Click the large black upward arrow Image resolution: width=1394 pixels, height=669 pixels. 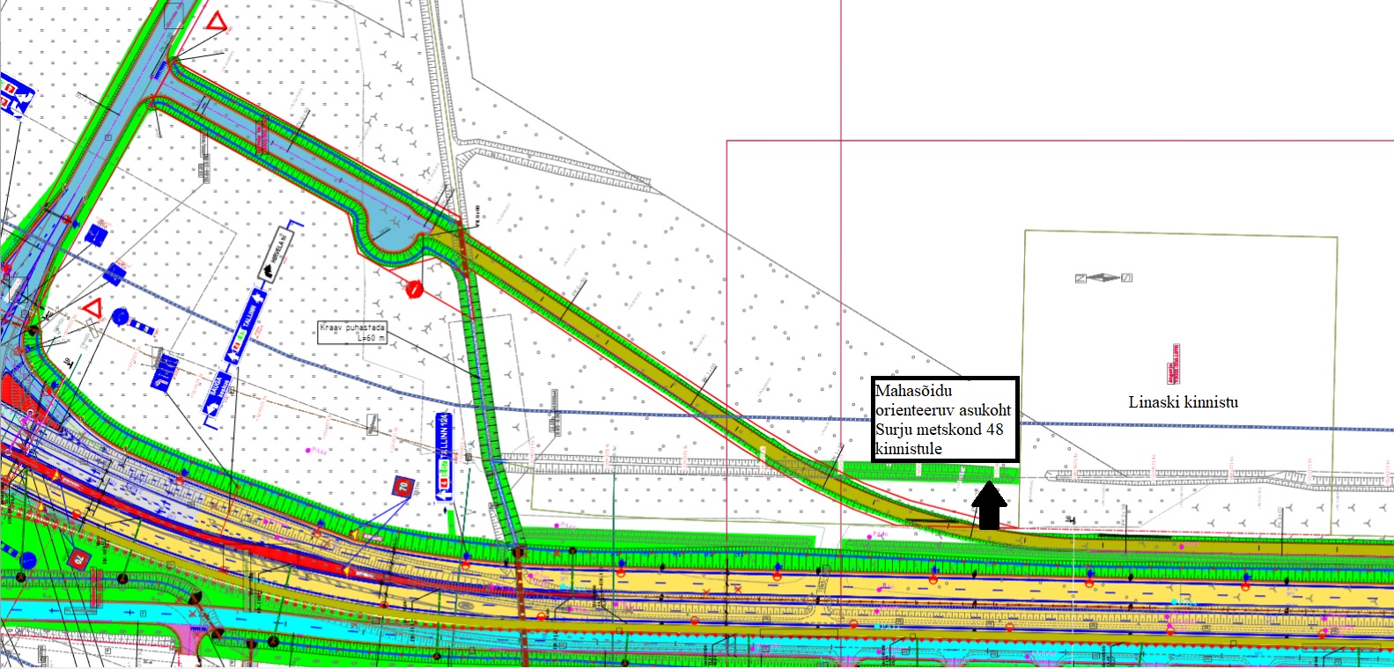coord(990,508)
